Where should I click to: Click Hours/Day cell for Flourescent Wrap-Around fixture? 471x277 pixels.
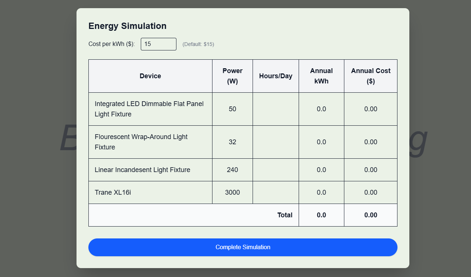pos(276,142)
